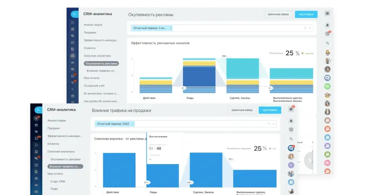Click ОБРАТНАЯ СВЯЗЬ button in Влияние трафика window
The image size is (371, 195).
tap(242, 110)
